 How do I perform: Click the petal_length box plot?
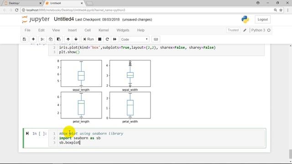pyautogui.click(x=81, y=105)
